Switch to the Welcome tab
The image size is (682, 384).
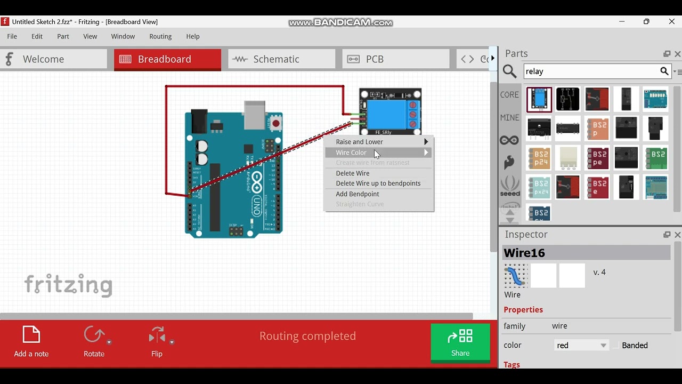(x=53, y=59)
